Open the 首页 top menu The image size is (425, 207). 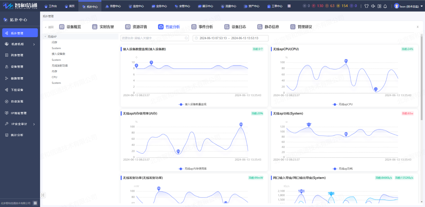(x=70, y=6)
